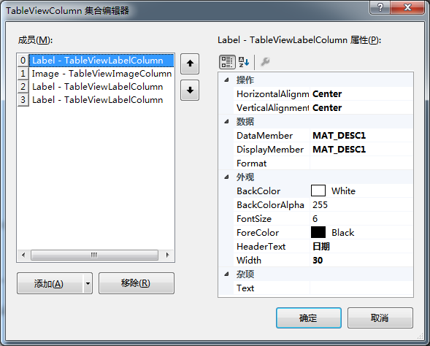Image resolution: width=430 pixels, height=346 pixels.
Task: Select member 3 Label - TableViewLabelColumn
Action: [96, 100]
